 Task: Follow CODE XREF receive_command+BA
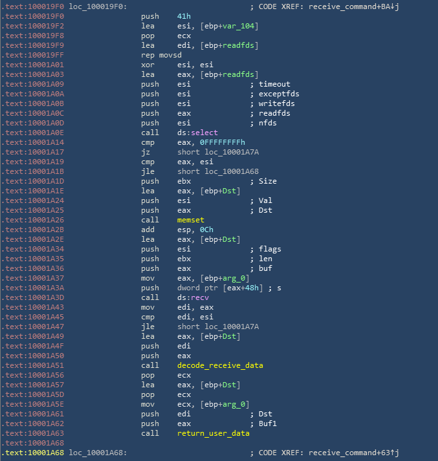[354, 6]
